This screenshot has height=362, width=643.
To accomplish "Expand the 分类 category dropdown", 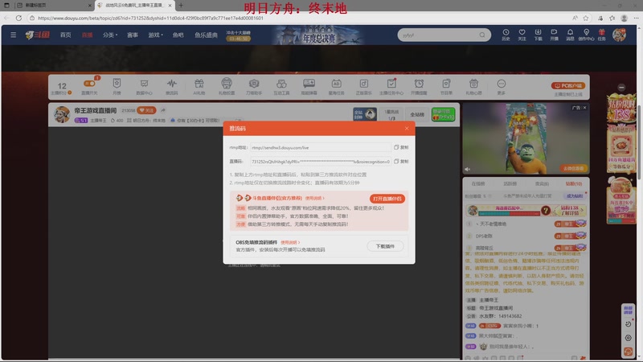I will tap(110, 35).
